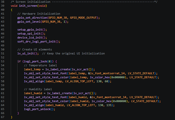Click LV_ALIGN_TOP_LEFT on line 64
Image resolution: width=175 pixels, height=120 pixels.
click(x=81, y=105)
